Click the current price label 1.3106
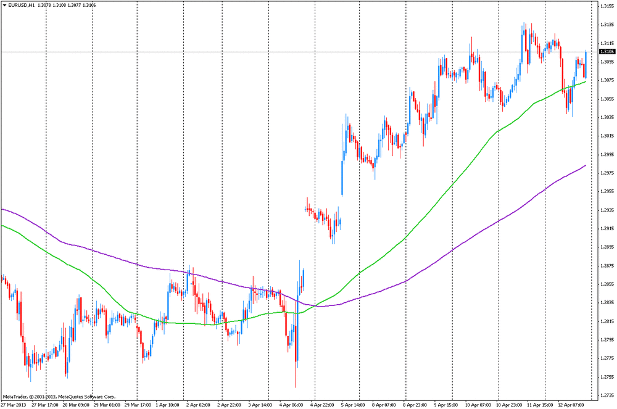The height and width of the screenshot is (409, 617). [x=605, y=52]
